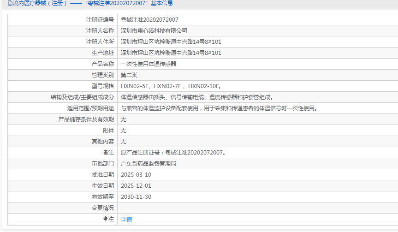
Task: Click the 产品储存条件及有效期 label
Action: coord(86,119)
